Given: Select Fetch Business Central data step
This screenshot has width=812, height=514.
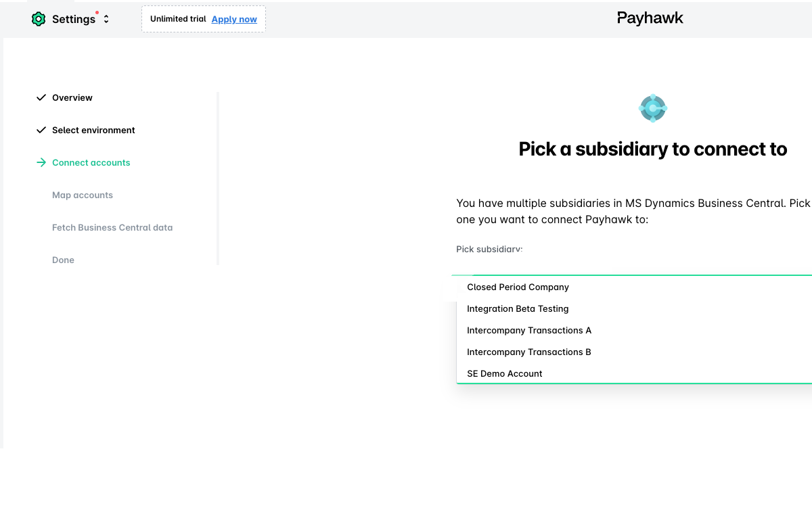Looking at the screenshot, I should click(x=112, y=227).
